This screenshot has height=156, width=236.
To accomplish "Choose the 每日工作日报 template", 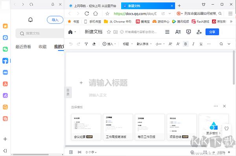I will click(150, 127).
